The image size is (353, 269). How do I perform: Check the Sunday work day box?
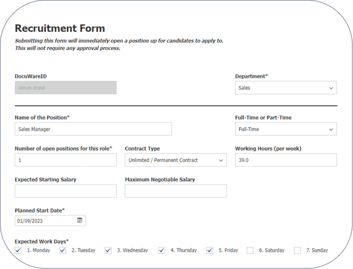pyautogui.click(x=297, y=250)
